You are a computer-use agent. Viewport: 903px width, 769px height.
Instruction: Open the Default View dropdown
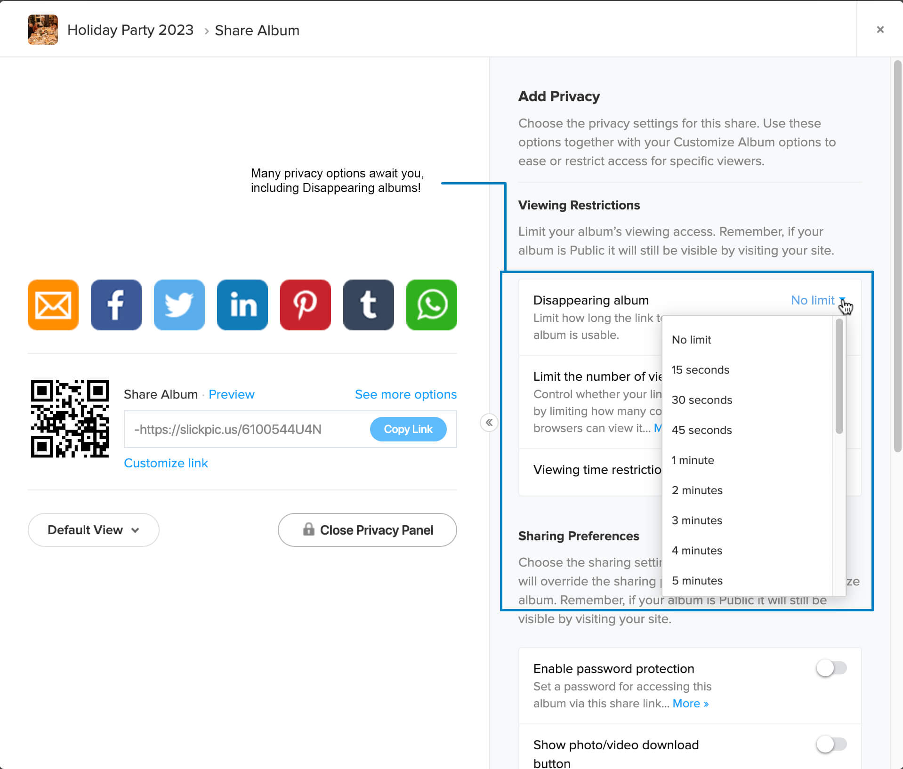93,530
